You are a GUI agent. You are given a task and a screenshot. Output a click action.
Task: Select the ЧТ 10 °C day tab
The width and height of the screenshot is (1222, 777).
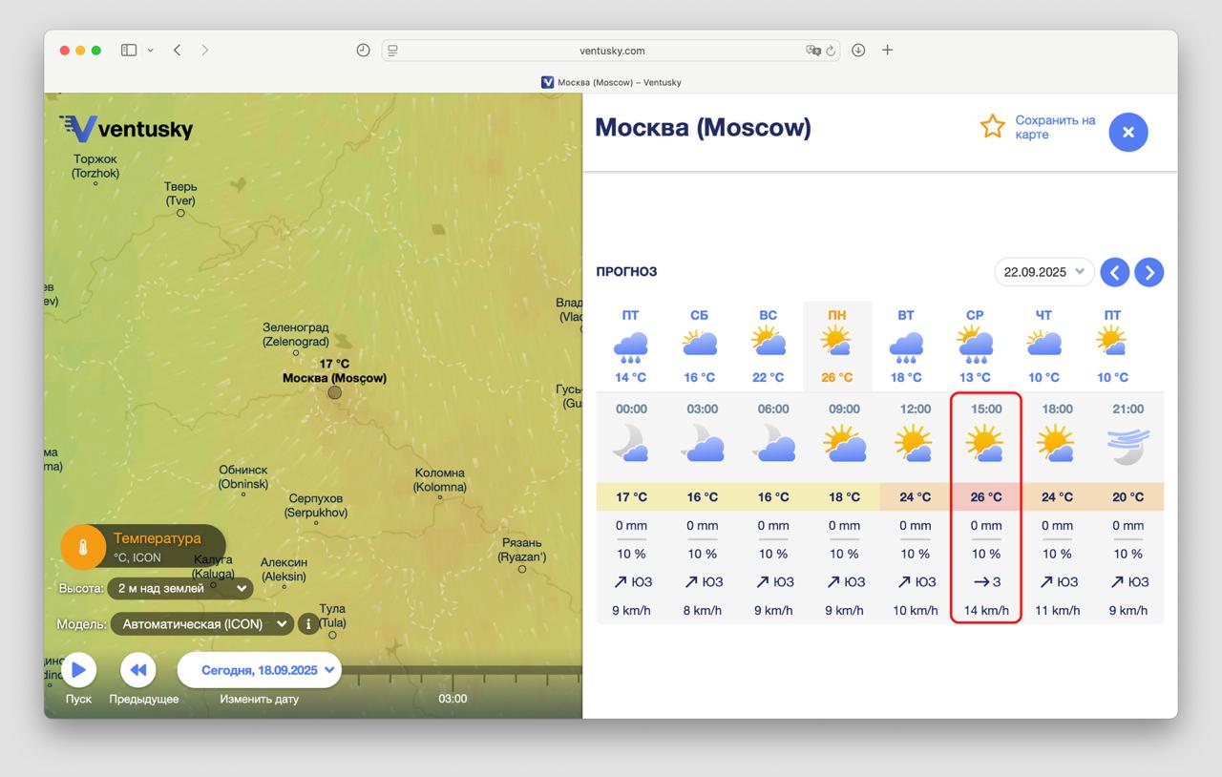[1043, 346]
